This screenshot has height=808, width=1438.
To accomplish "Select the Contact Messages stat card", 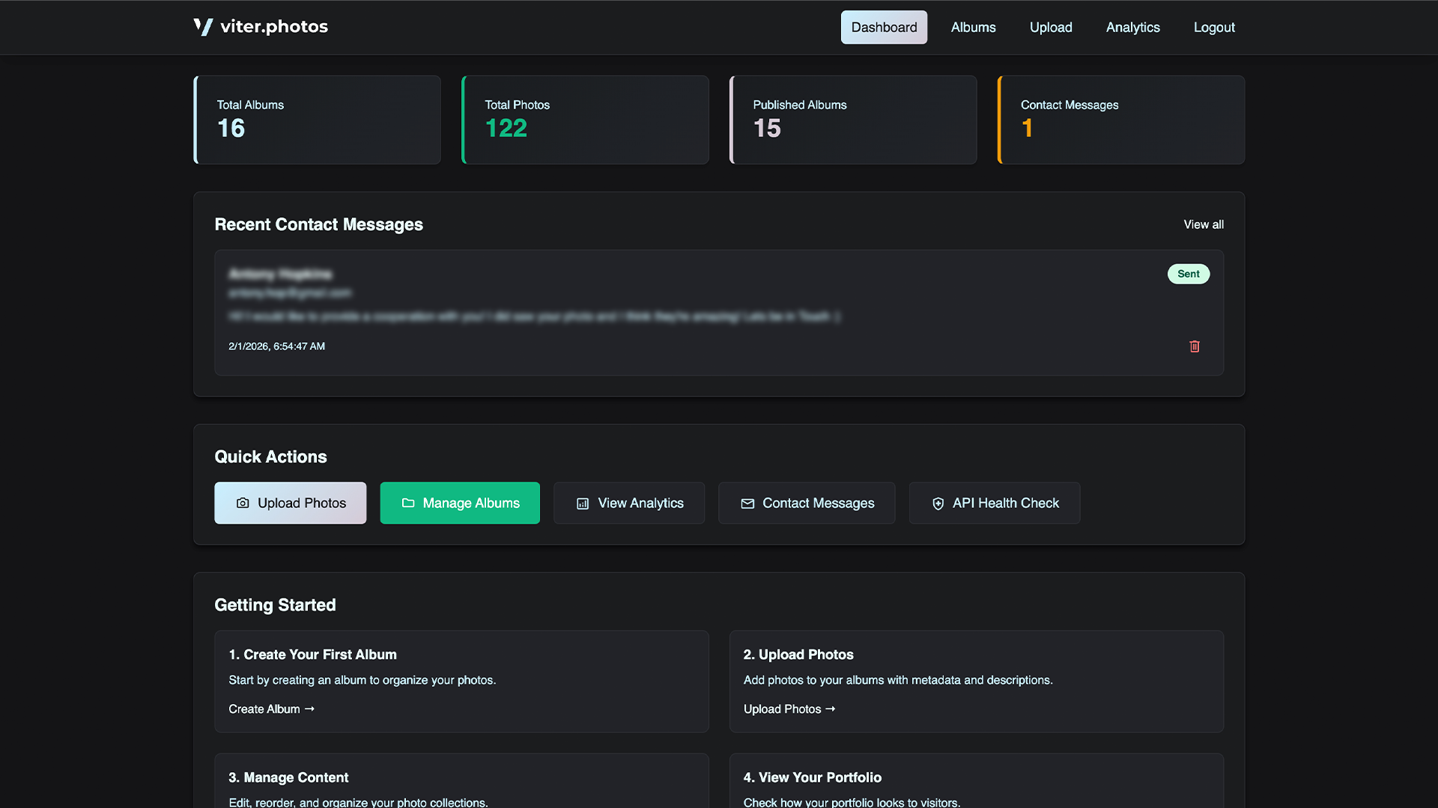I will (1122, 120).
